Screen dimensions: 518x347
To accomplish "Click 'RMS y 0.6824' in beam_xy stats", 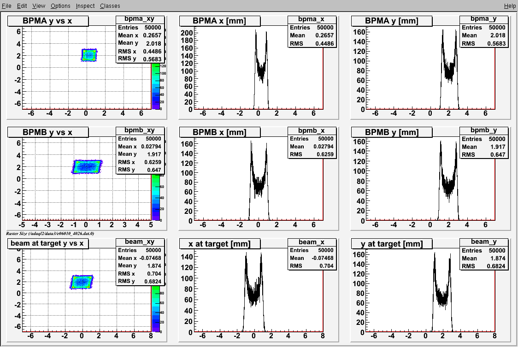I will (x=140, y=281).
